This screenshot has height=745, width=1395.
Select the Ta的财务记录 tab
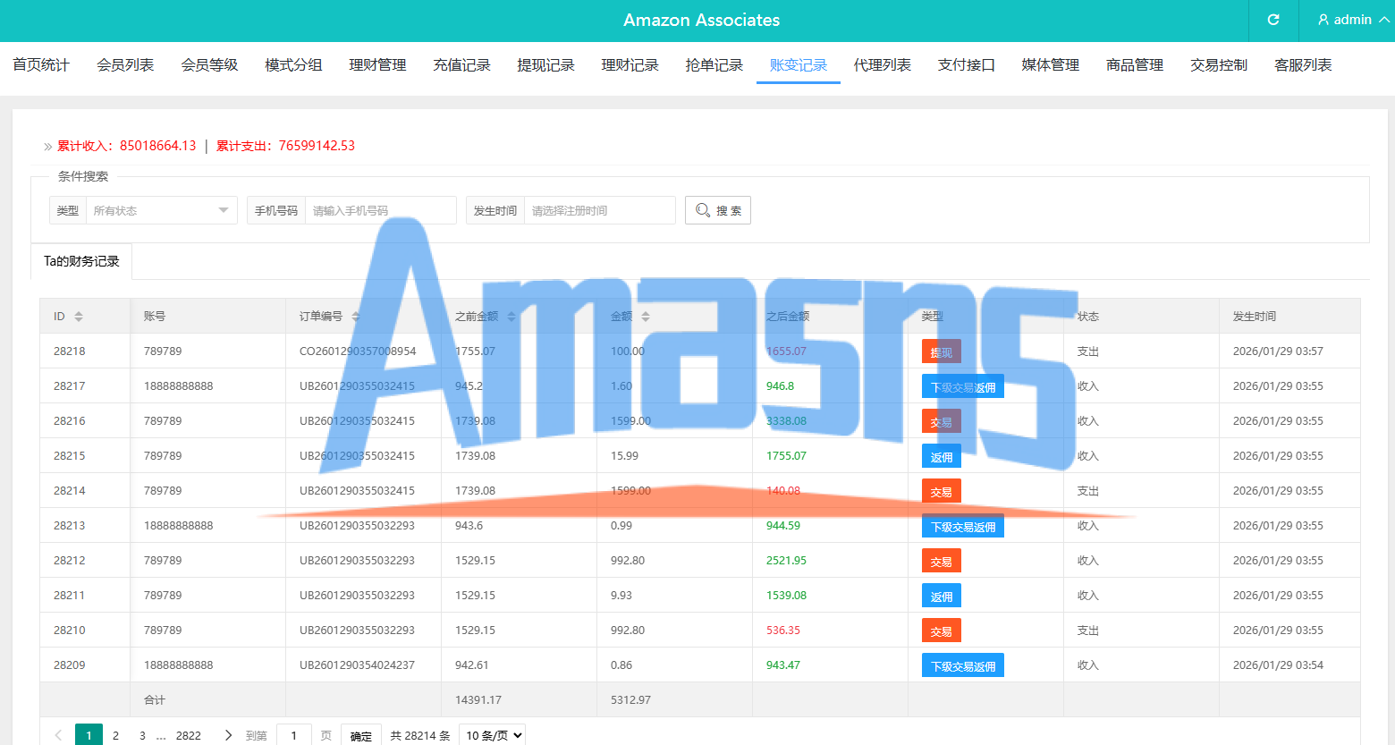coord(81,261)
